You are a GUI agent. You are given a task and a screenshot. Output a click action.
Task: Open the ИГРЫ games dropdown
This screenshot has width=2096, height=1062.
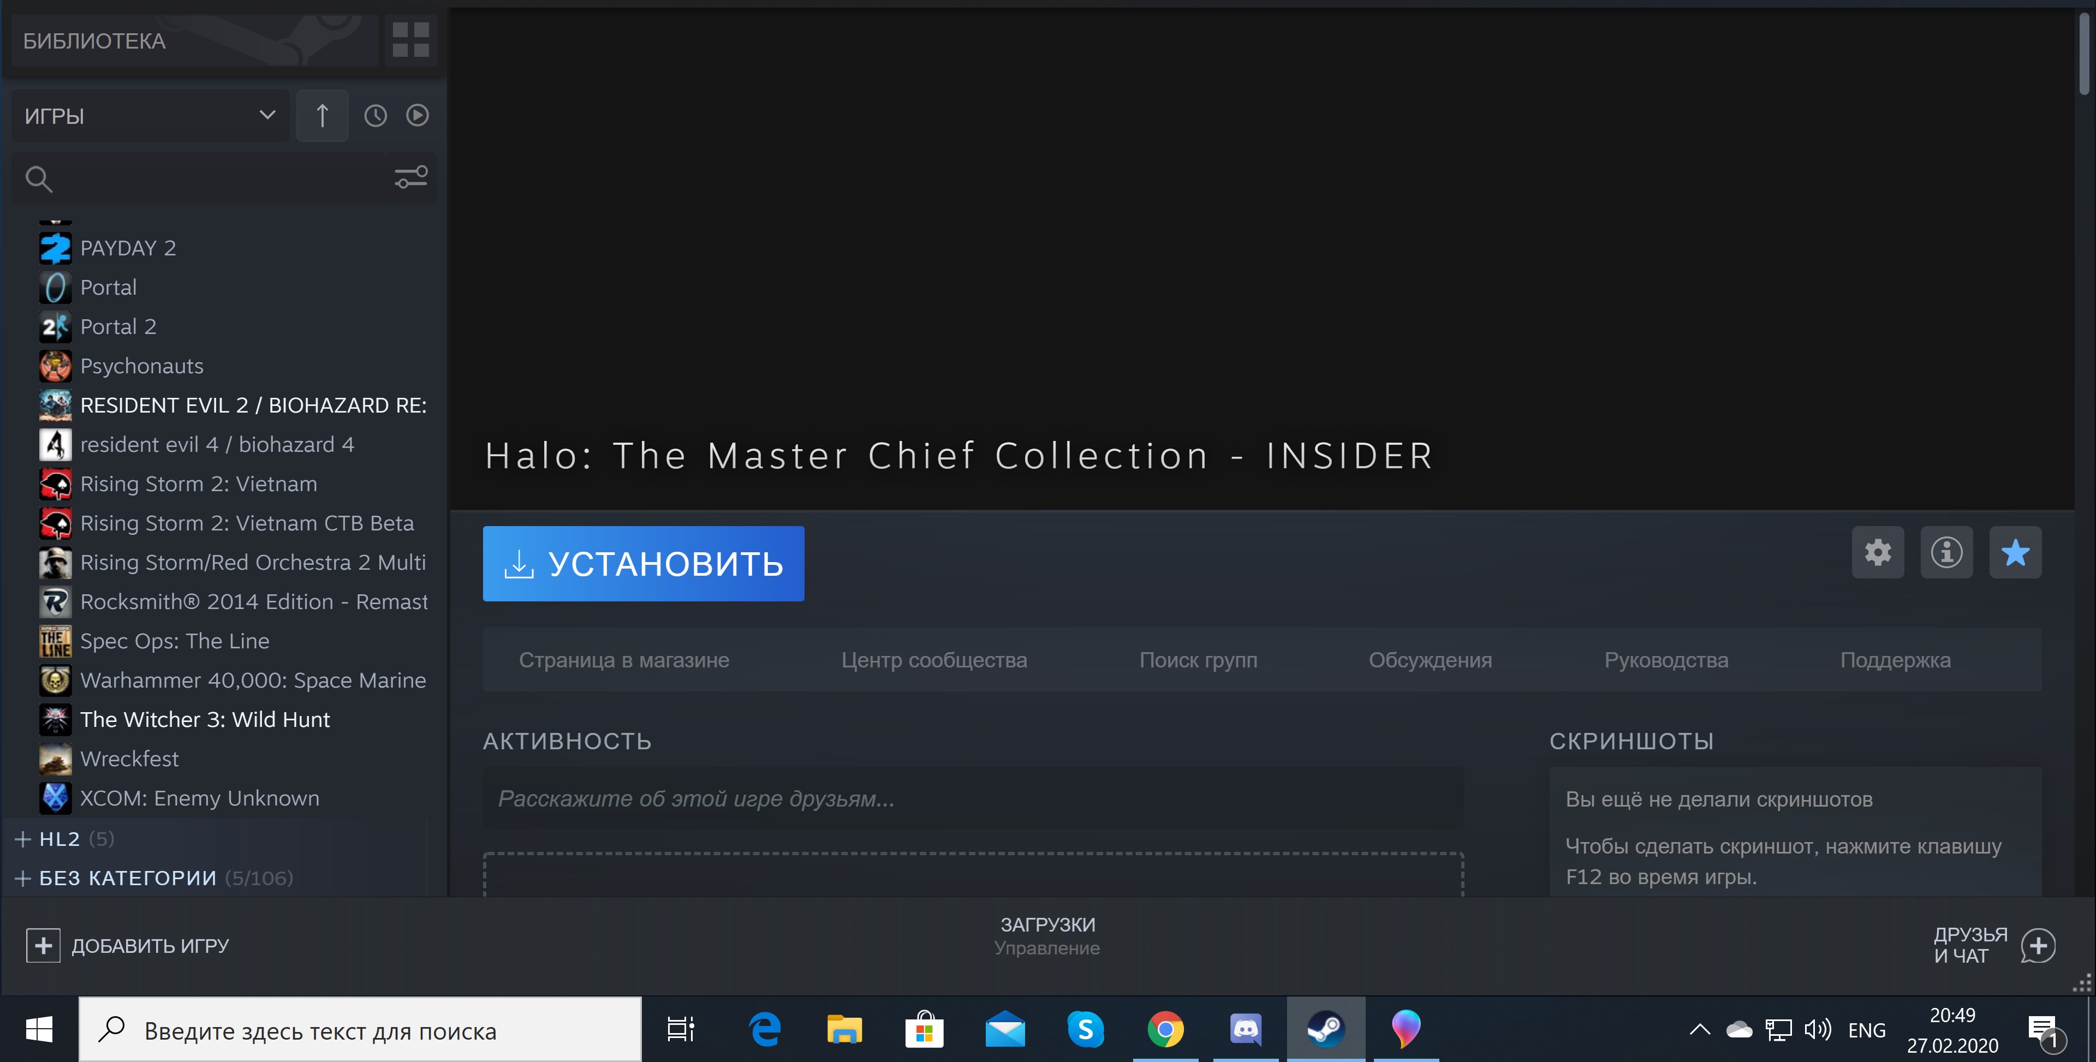[150, 116]
